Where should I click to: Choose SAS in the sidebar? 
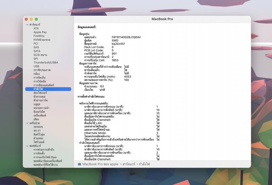tap(36, 47)
